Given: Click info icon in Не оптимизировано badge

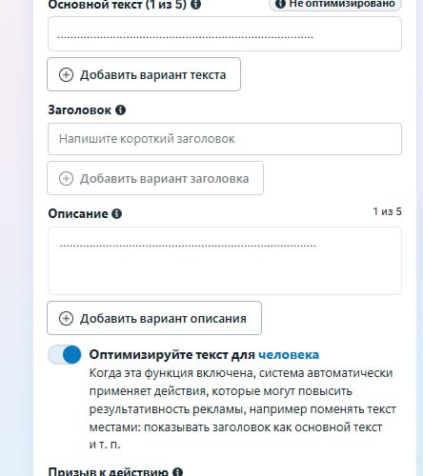Looking at the screenshot, I should [x=280, y=4].
